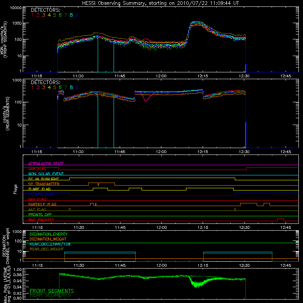Click the 11:45 time label under the front segments panel
Screen dimensions: 303x303
tap(120, 76)
